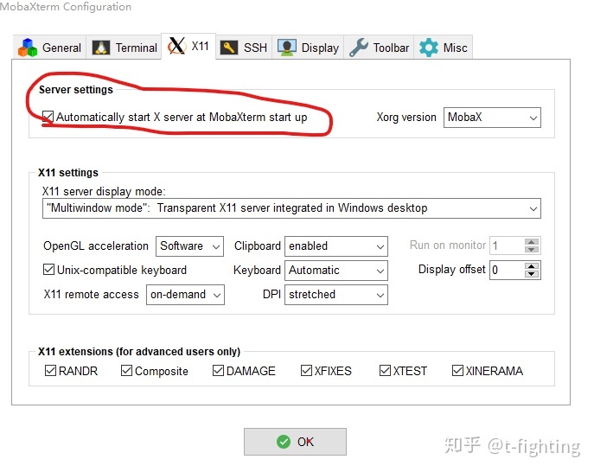594x472 pixels.
Task: Open the Xorg version dropdown
Action: [x=492, y=118]
